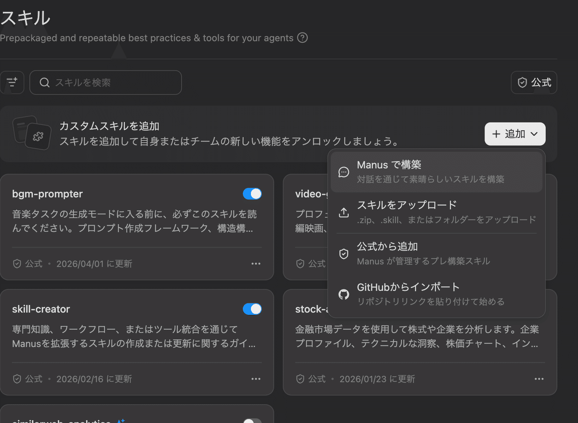Collapse the 追加 dropdown button
578x423 pixels.
pos(515,134)
